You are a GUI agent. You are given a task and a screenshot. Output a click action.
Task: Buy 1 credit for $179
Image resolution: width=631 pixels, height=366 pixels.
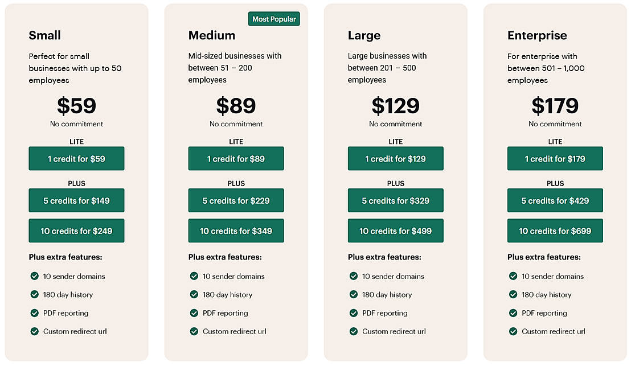[555, 159]
